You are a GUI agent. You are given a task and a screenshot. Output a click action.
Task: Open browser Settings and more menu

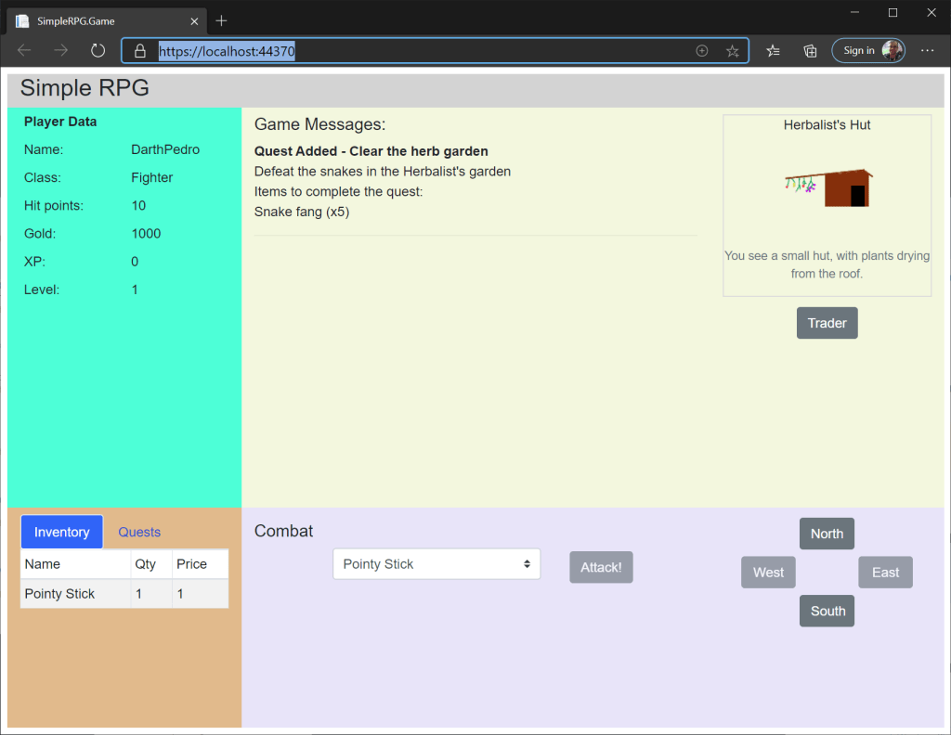pyautogui.click(x=927, y=51)
